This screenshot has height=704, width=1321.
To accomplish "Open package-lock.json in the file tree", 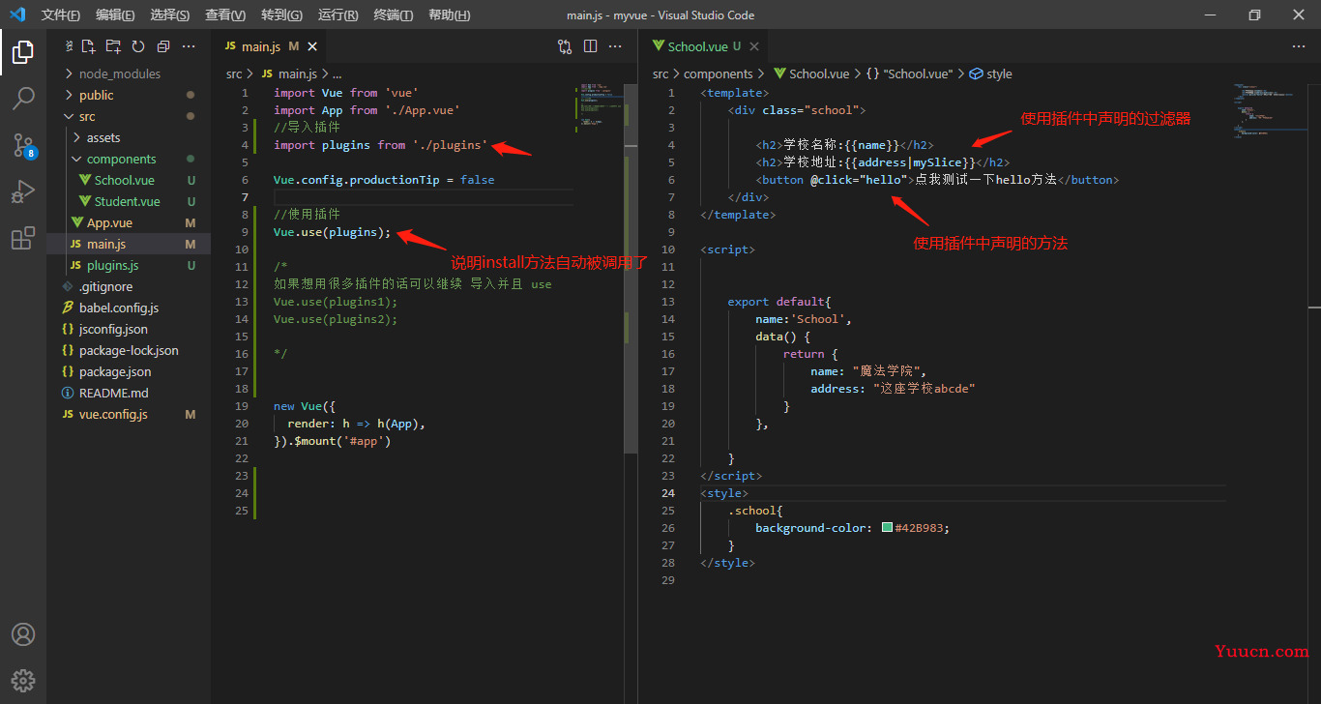I will pyautogui.click(x=129, y=350).
